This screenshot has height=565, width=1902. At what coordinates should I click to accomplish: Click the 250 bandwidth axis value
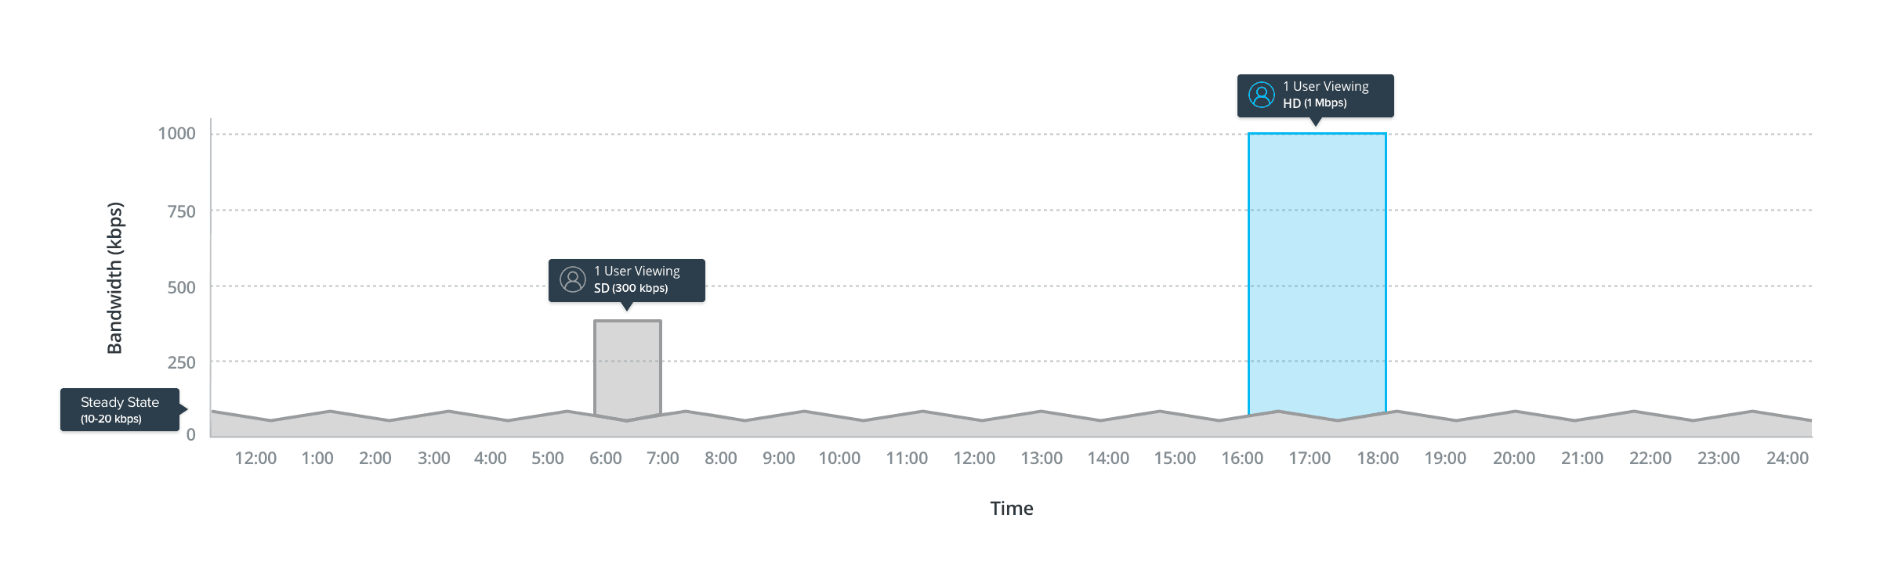181,362
